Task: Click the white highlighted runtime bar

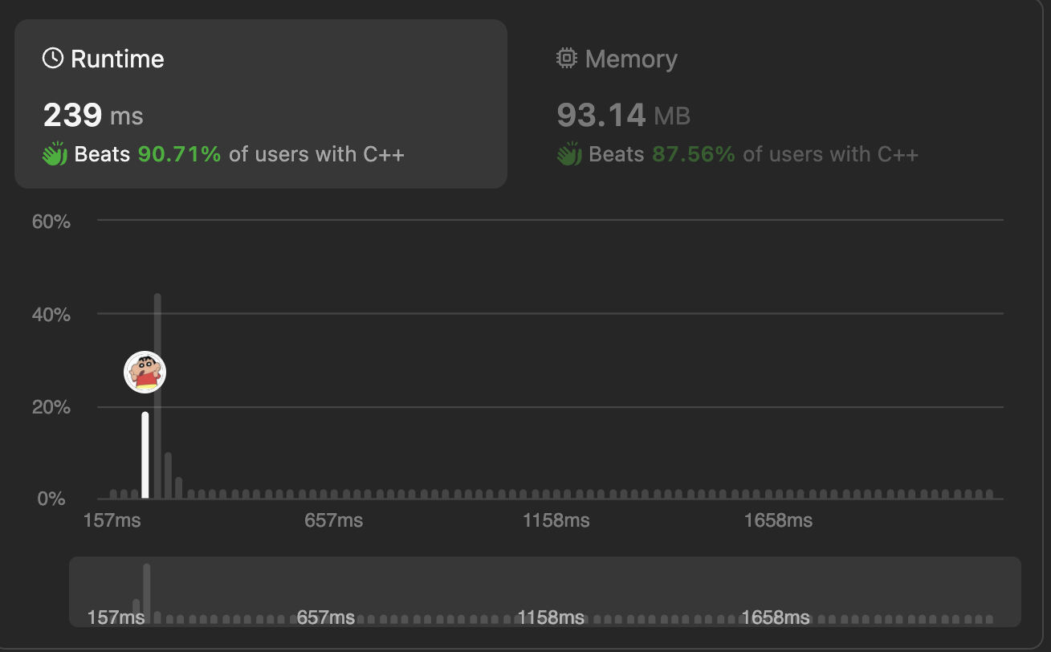Action: (x=145, y=455)
